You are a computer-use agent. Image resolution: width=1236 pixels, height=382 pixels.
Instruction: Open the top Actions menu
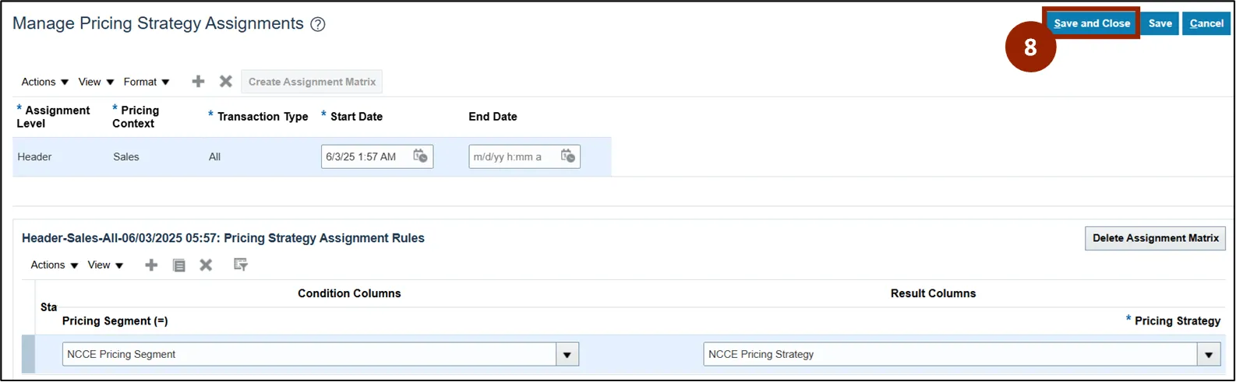pyautogui.click(x=44, y=82)
